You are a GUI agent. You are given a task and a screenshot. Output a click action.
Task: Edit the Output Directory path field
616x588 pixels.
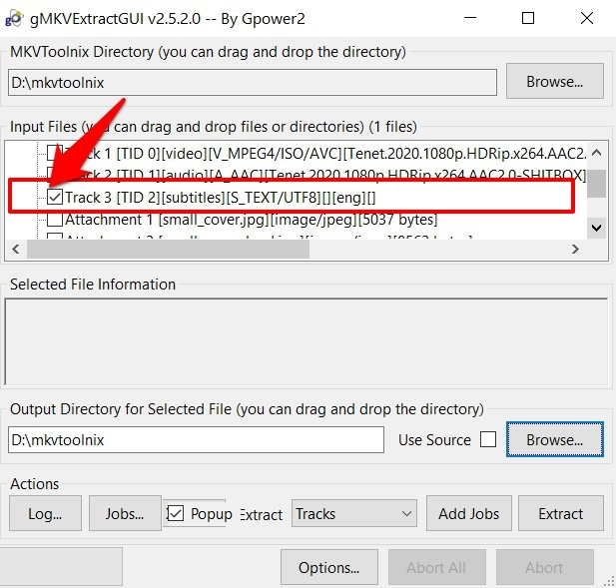click(196, 440)
